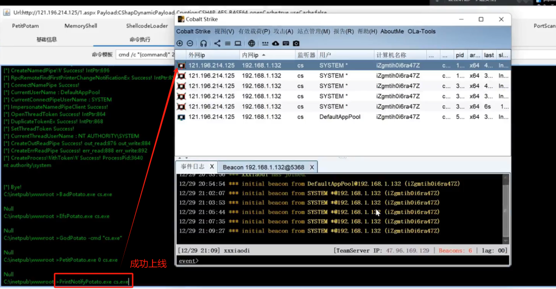The image size is (556, 289).
Task: Select the highlighted session's iZgmtih0i6ra47Z cell
Action: pos(398,66)
